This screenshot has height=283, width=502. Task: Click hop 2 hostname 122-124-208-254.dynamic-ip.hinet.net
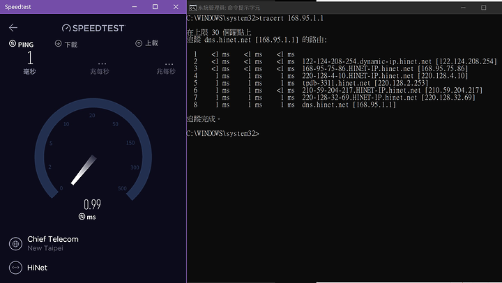(x=367, y=61)
